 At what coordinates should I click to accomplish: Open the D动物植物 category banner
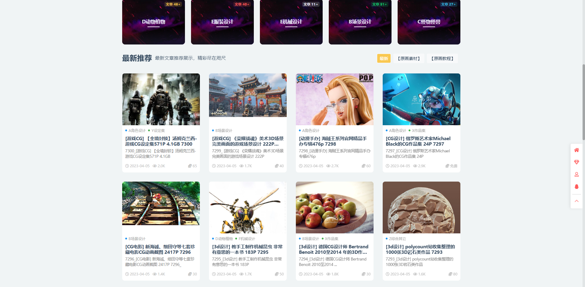click(x=154, y=22)
